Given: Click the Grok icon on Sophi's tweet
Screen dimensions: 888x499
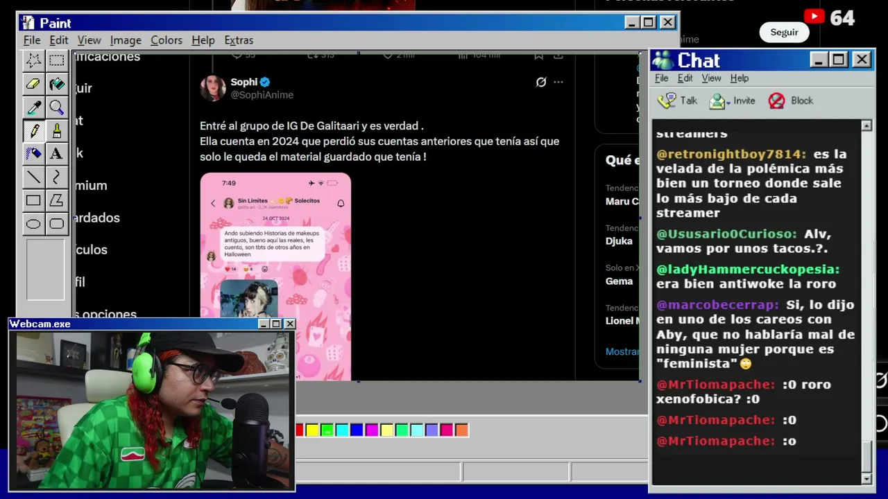Looking at the screenshot, I should [541, 82].
